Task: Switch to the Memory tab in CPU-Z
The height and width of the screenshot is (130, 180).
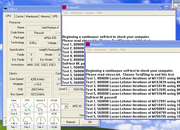Action: 45,16
